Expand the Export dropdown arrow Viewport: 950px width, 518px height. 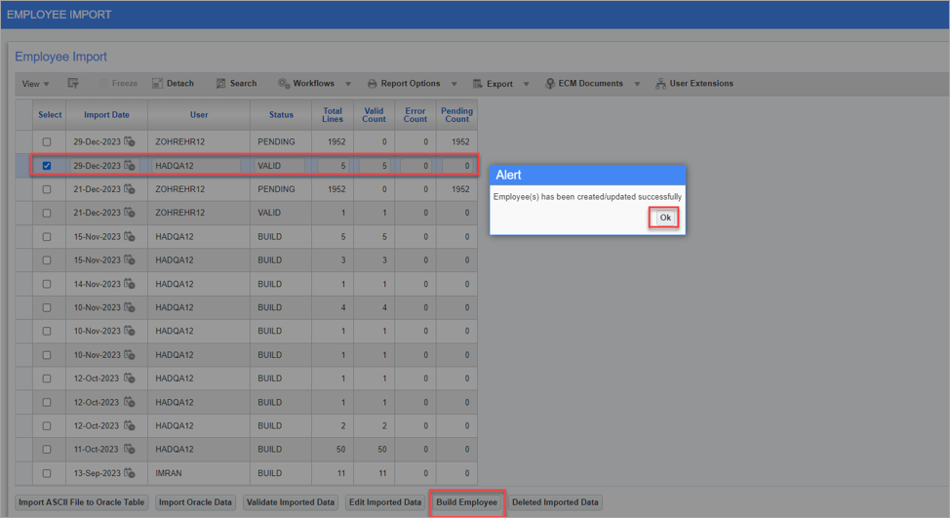[526, 84]
